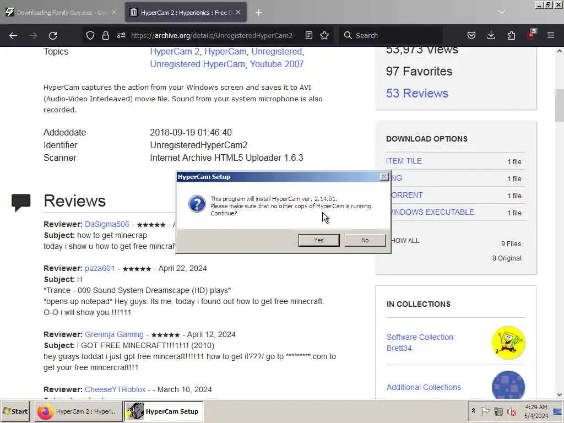Switch to Firefox HyperCam 2 taskbar button
The width and height of the screenshot is (564, 423).
(78, 411)
